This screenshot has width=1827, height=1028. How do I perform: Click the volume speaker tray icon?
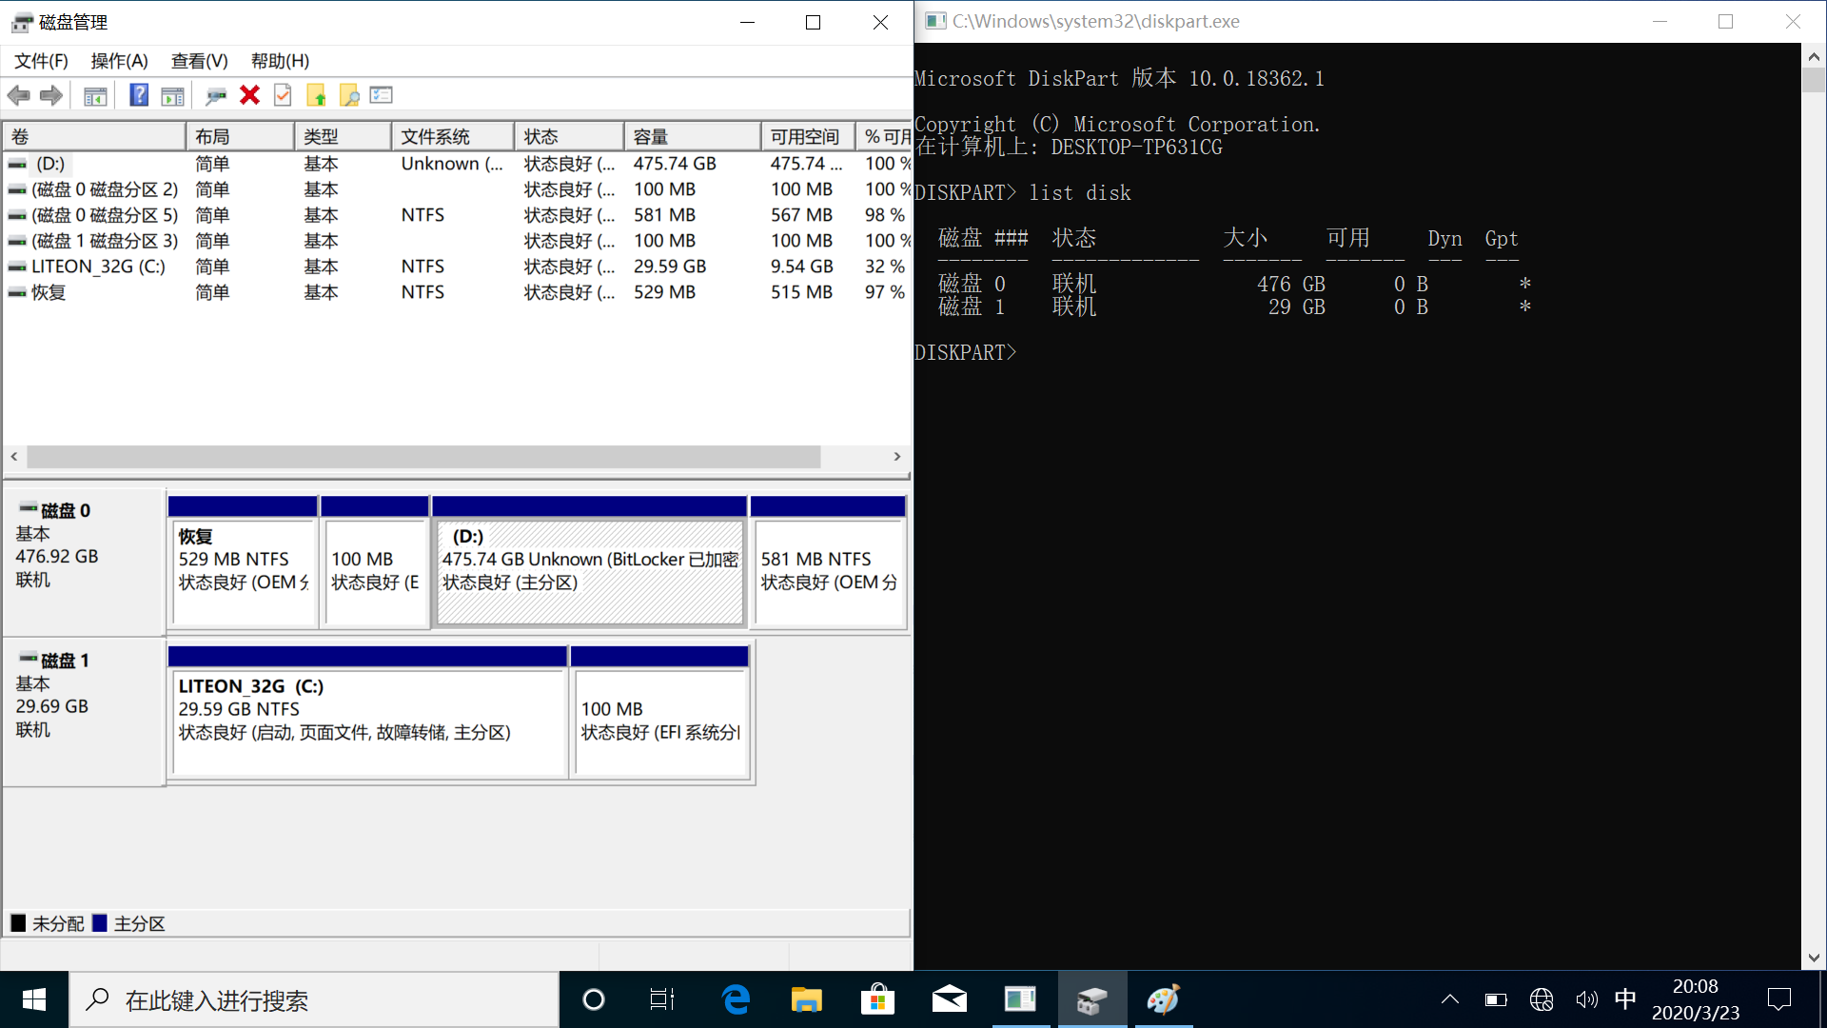click(x=1586, y=999)
